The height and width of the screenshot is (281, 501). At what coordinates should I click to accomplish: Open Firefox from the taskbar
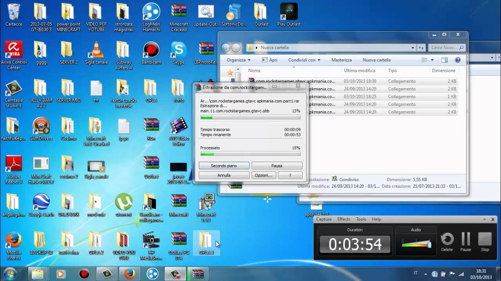tap(130, 274)
